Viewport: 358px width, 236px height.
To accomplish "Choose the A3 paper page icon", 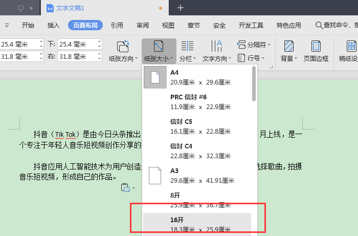I will pyautogui.click(x=155, y=176).
